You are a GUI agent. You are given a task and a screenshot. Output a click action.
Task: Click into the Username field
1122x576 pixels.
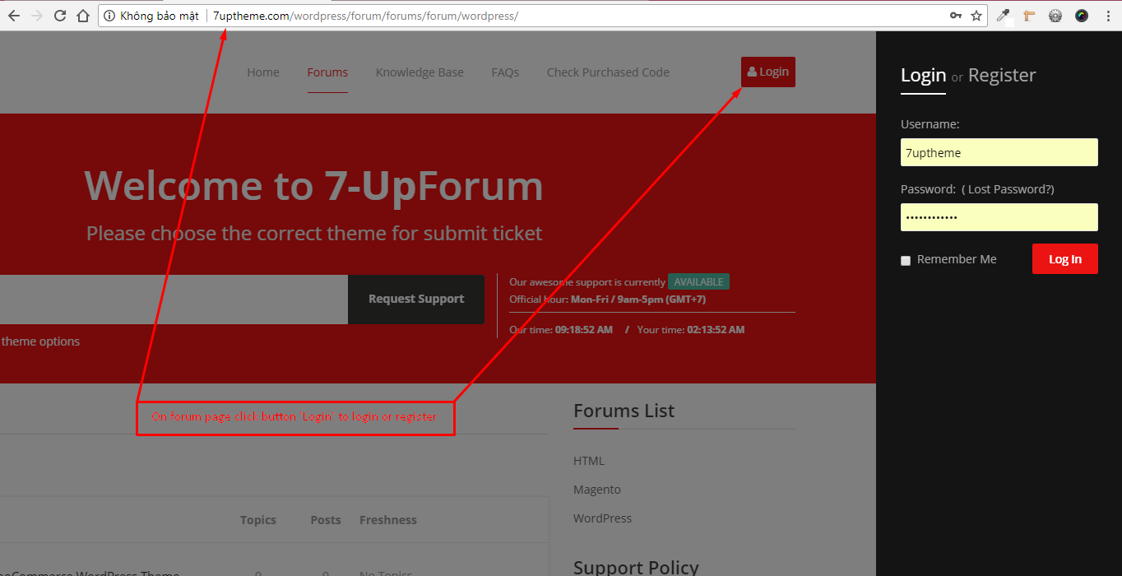click(x=999, y=152)
